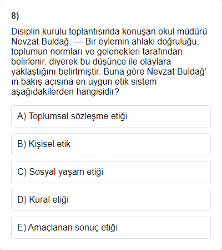Viewport: 222px width, 250px height.
Task: Select answer A Toplumsal sözleşme etiği
Action: [x=111, y=116]
